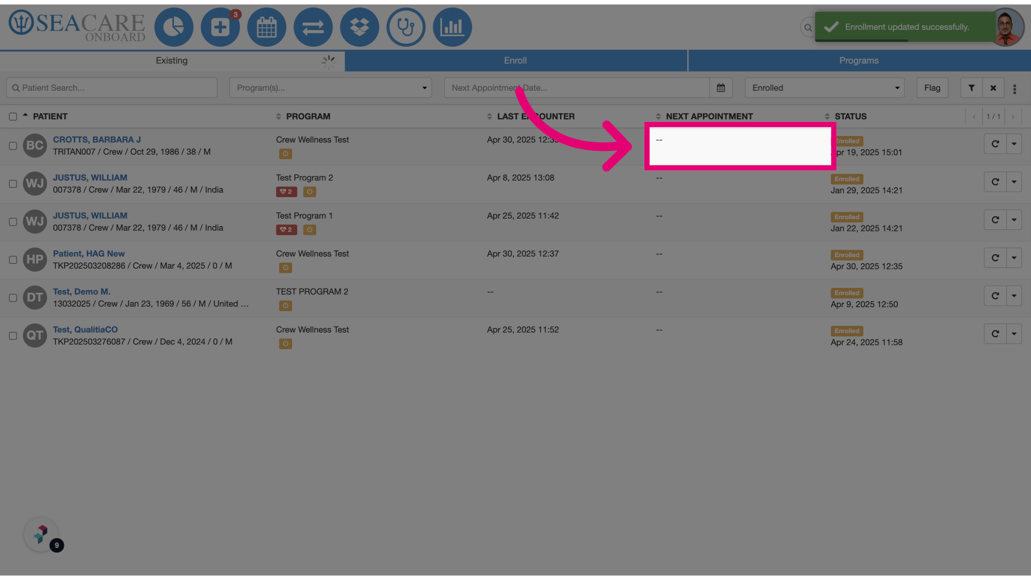The image size is (1031, 580).
Task: Click the red heart alert badge in Test Program 1 row
Action: (286, 230)
